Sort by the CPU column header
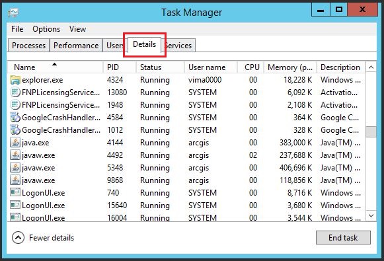Viewport: 384px width, 261px height. tap(250, 67)
